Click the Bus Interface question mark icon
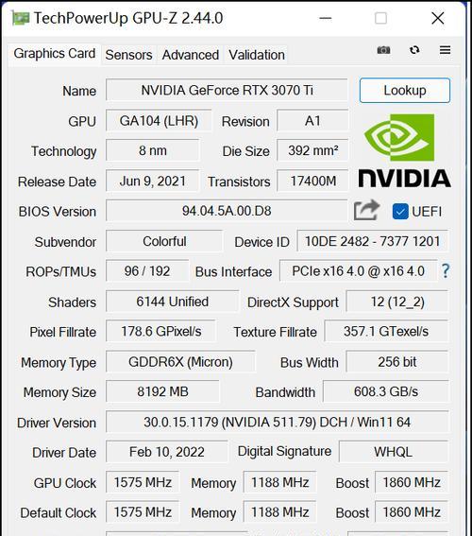Screen dimensions: 472x536 point(445,271)
